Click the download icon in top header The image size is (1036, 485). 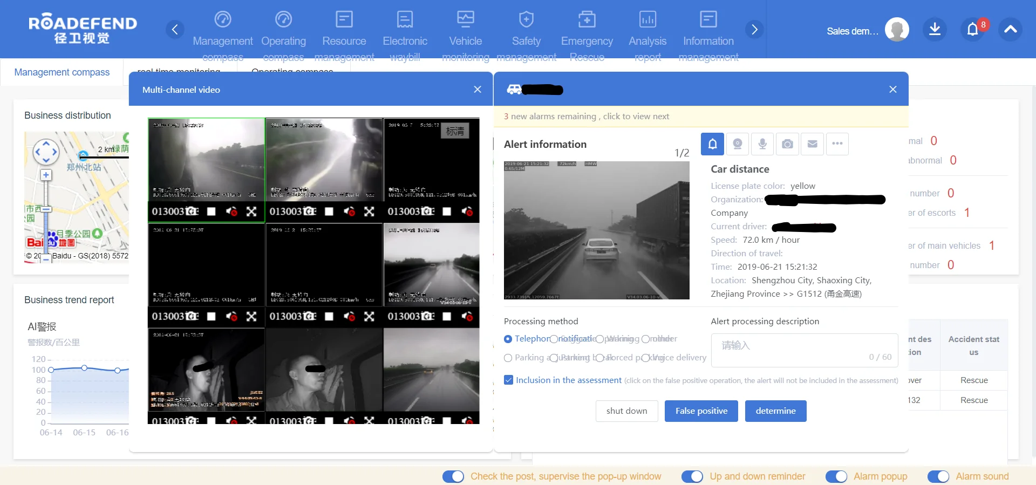coord(935,30)
